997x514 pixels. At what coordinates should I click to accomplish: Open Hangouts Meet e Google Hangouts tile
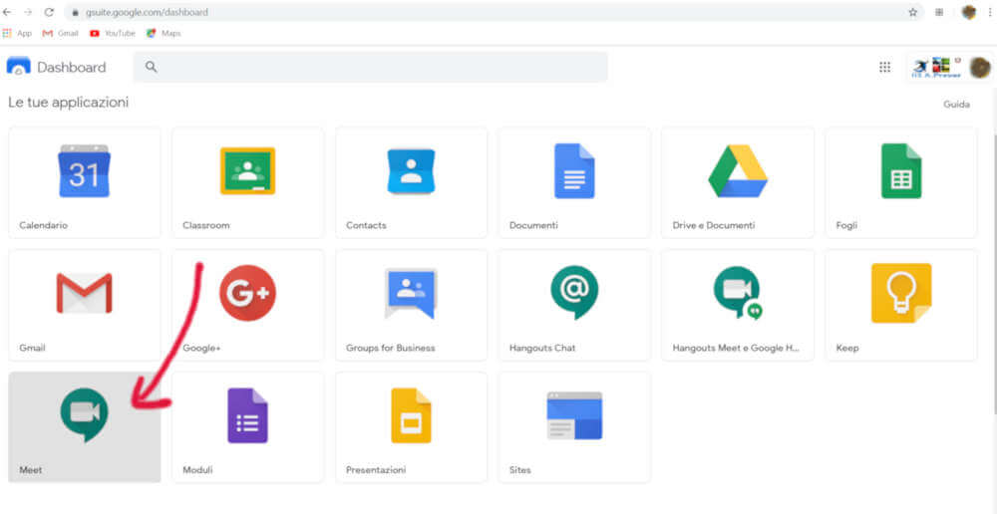click(x=738, y=296)
